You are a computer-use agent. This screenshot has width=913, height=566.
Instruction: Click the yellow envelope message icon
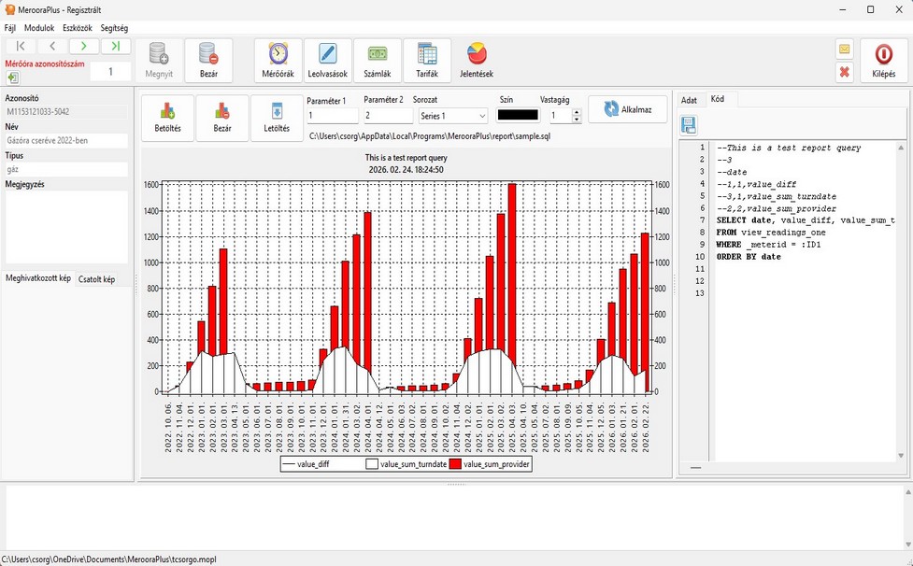coord(845,50)
